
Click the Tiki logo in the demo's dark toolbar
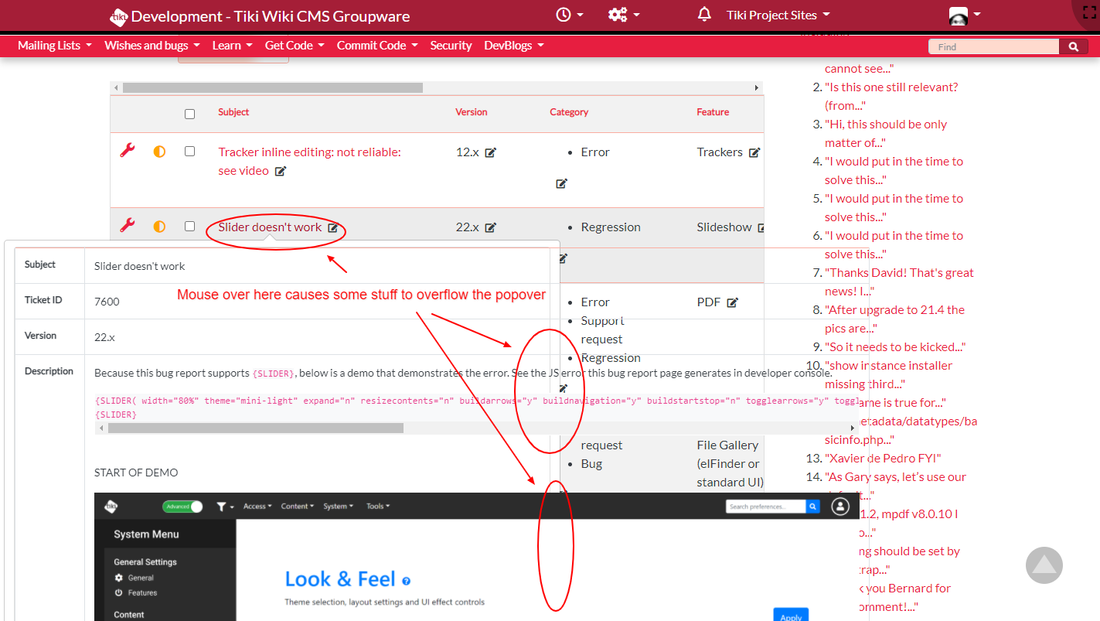pyautogui.click(x=111, y=507)
